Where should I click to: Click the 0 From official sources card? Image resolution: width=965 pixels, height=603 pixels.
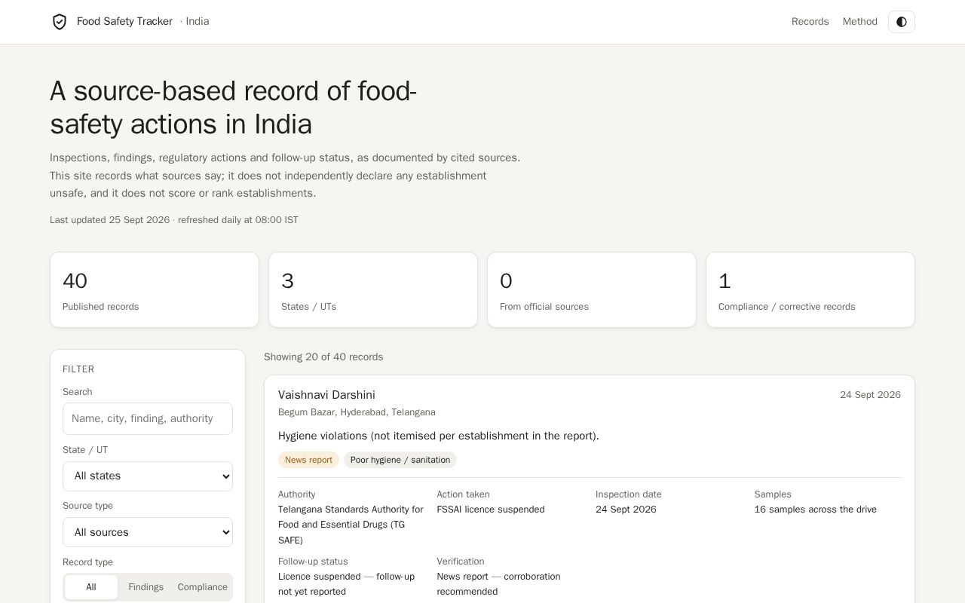click(x=592, y=290)
